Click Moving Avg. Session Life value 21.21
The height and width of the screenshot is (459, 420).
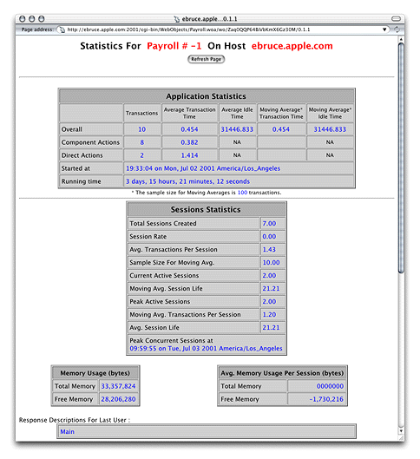coord(271,289)
